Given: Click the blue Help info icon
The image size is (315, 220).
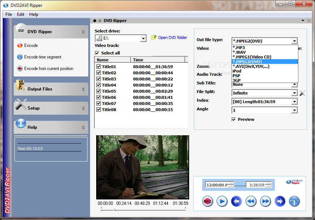Looking at the screenshot, I should pos(21,123).
